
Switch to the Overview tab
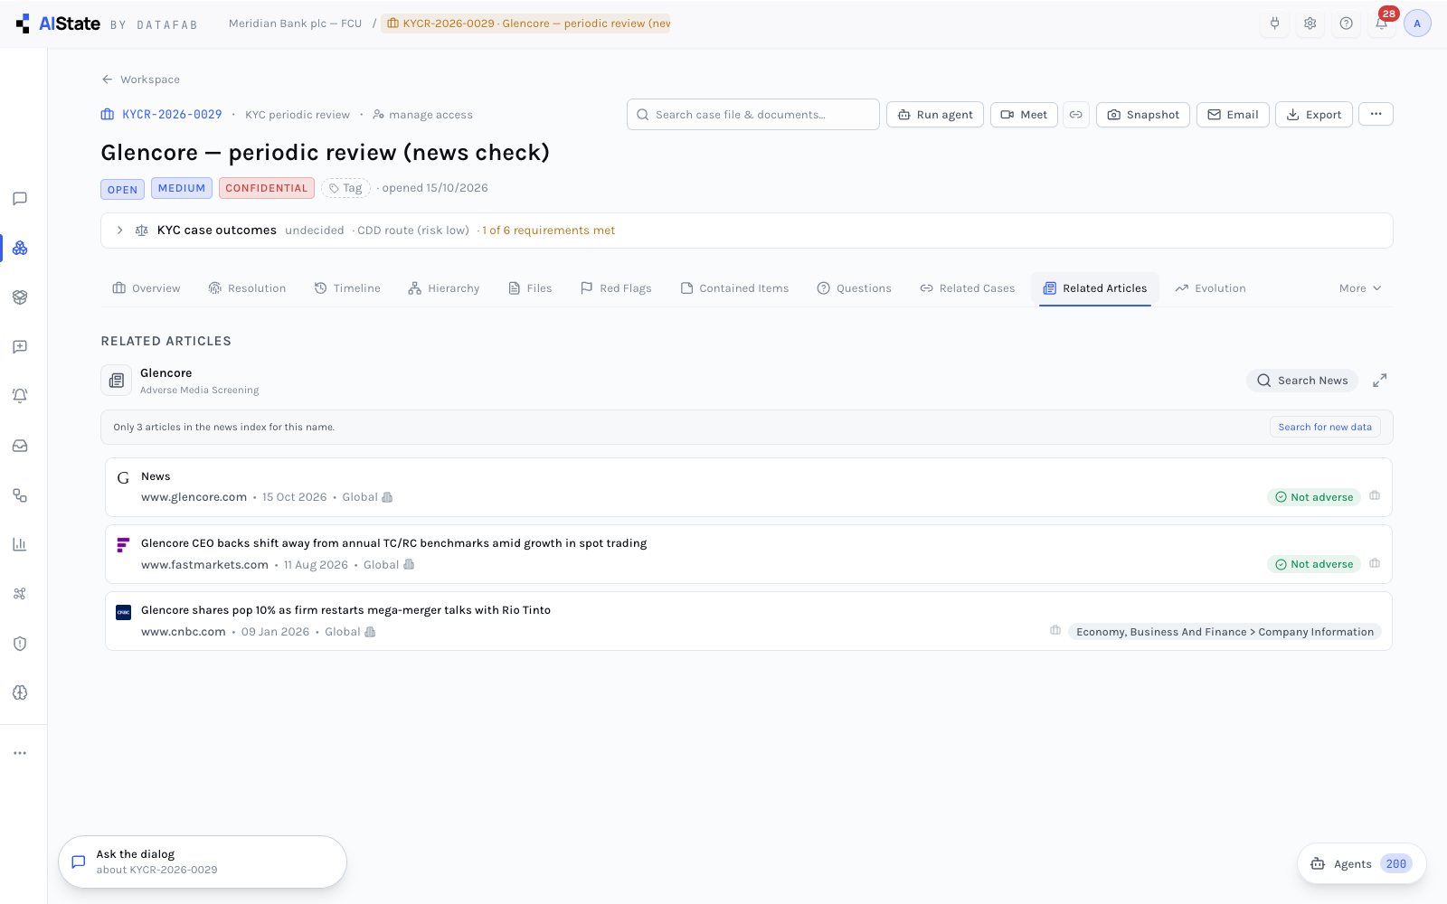(147, 288)
